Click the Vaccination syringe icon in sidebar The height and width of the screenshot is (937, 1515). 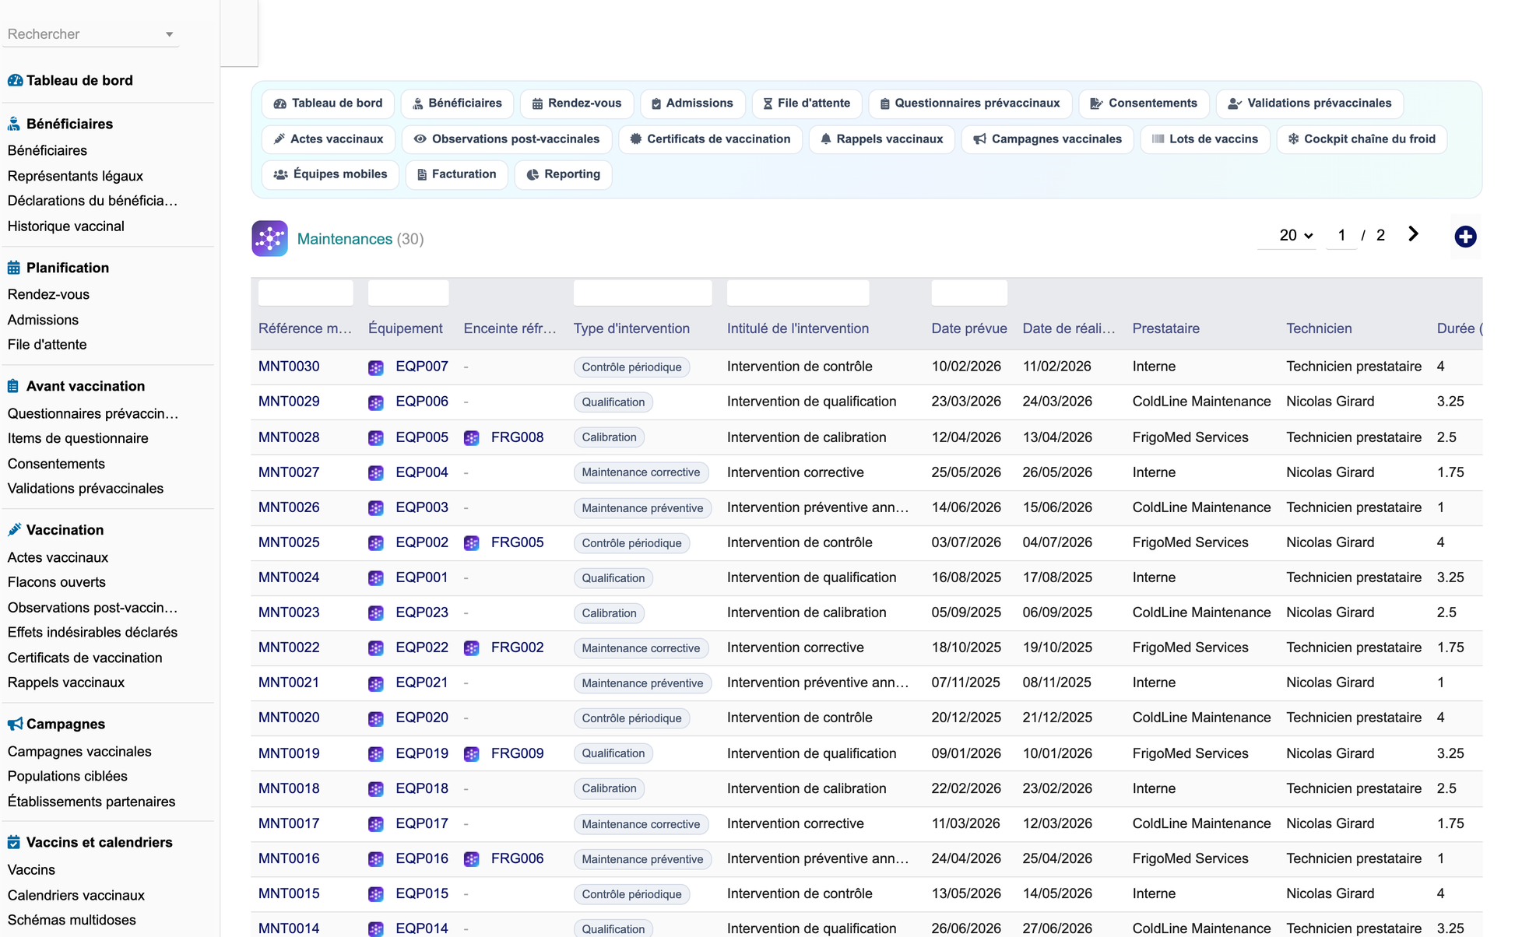[x=14, y=530]
